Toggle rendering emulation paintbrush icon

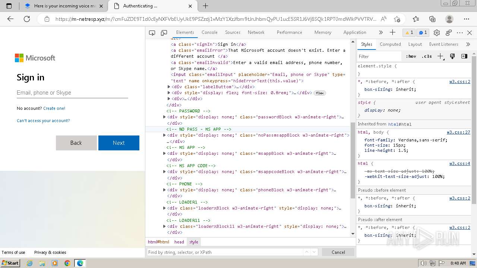(x=452, y=56)
